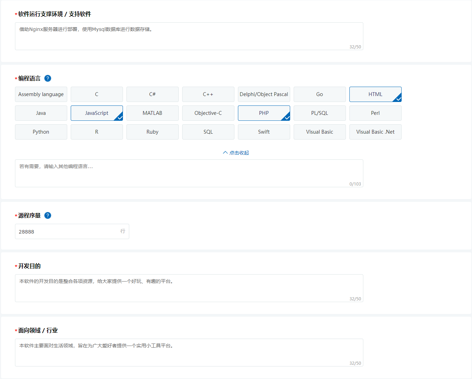Uncheck the PHP language option
The image size is (472, 379).
(x=264, y=113)
